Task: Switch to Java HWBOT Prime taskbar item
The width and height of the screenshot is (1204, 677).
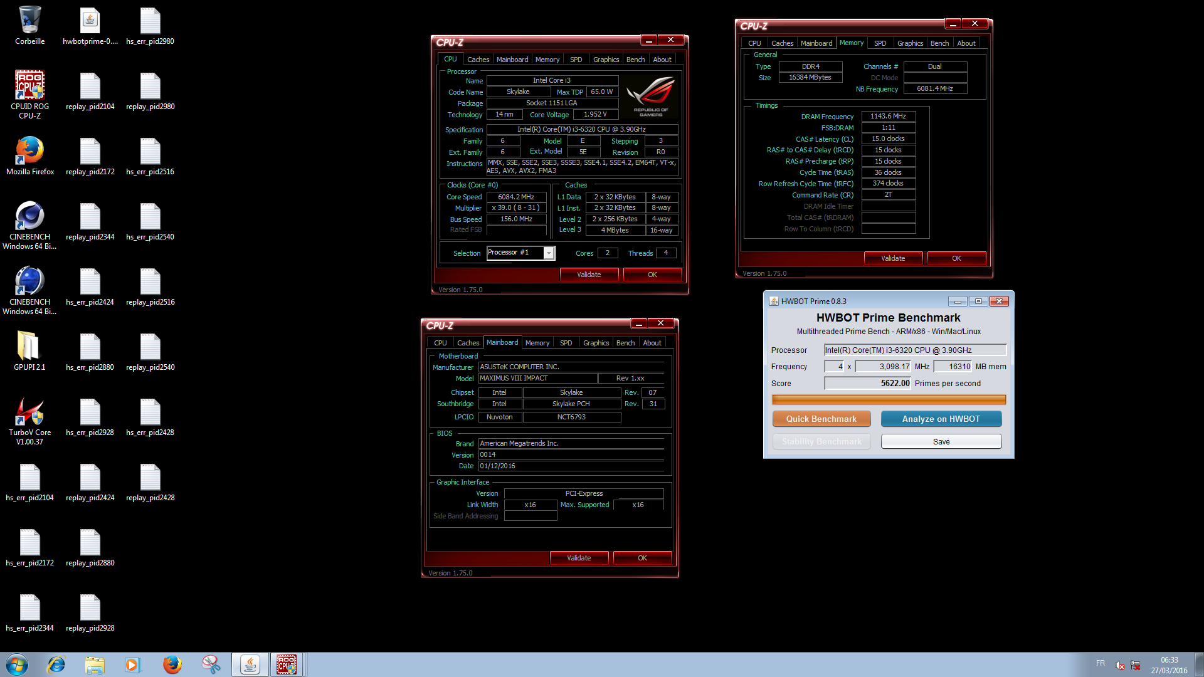Action: click(250, 664)
